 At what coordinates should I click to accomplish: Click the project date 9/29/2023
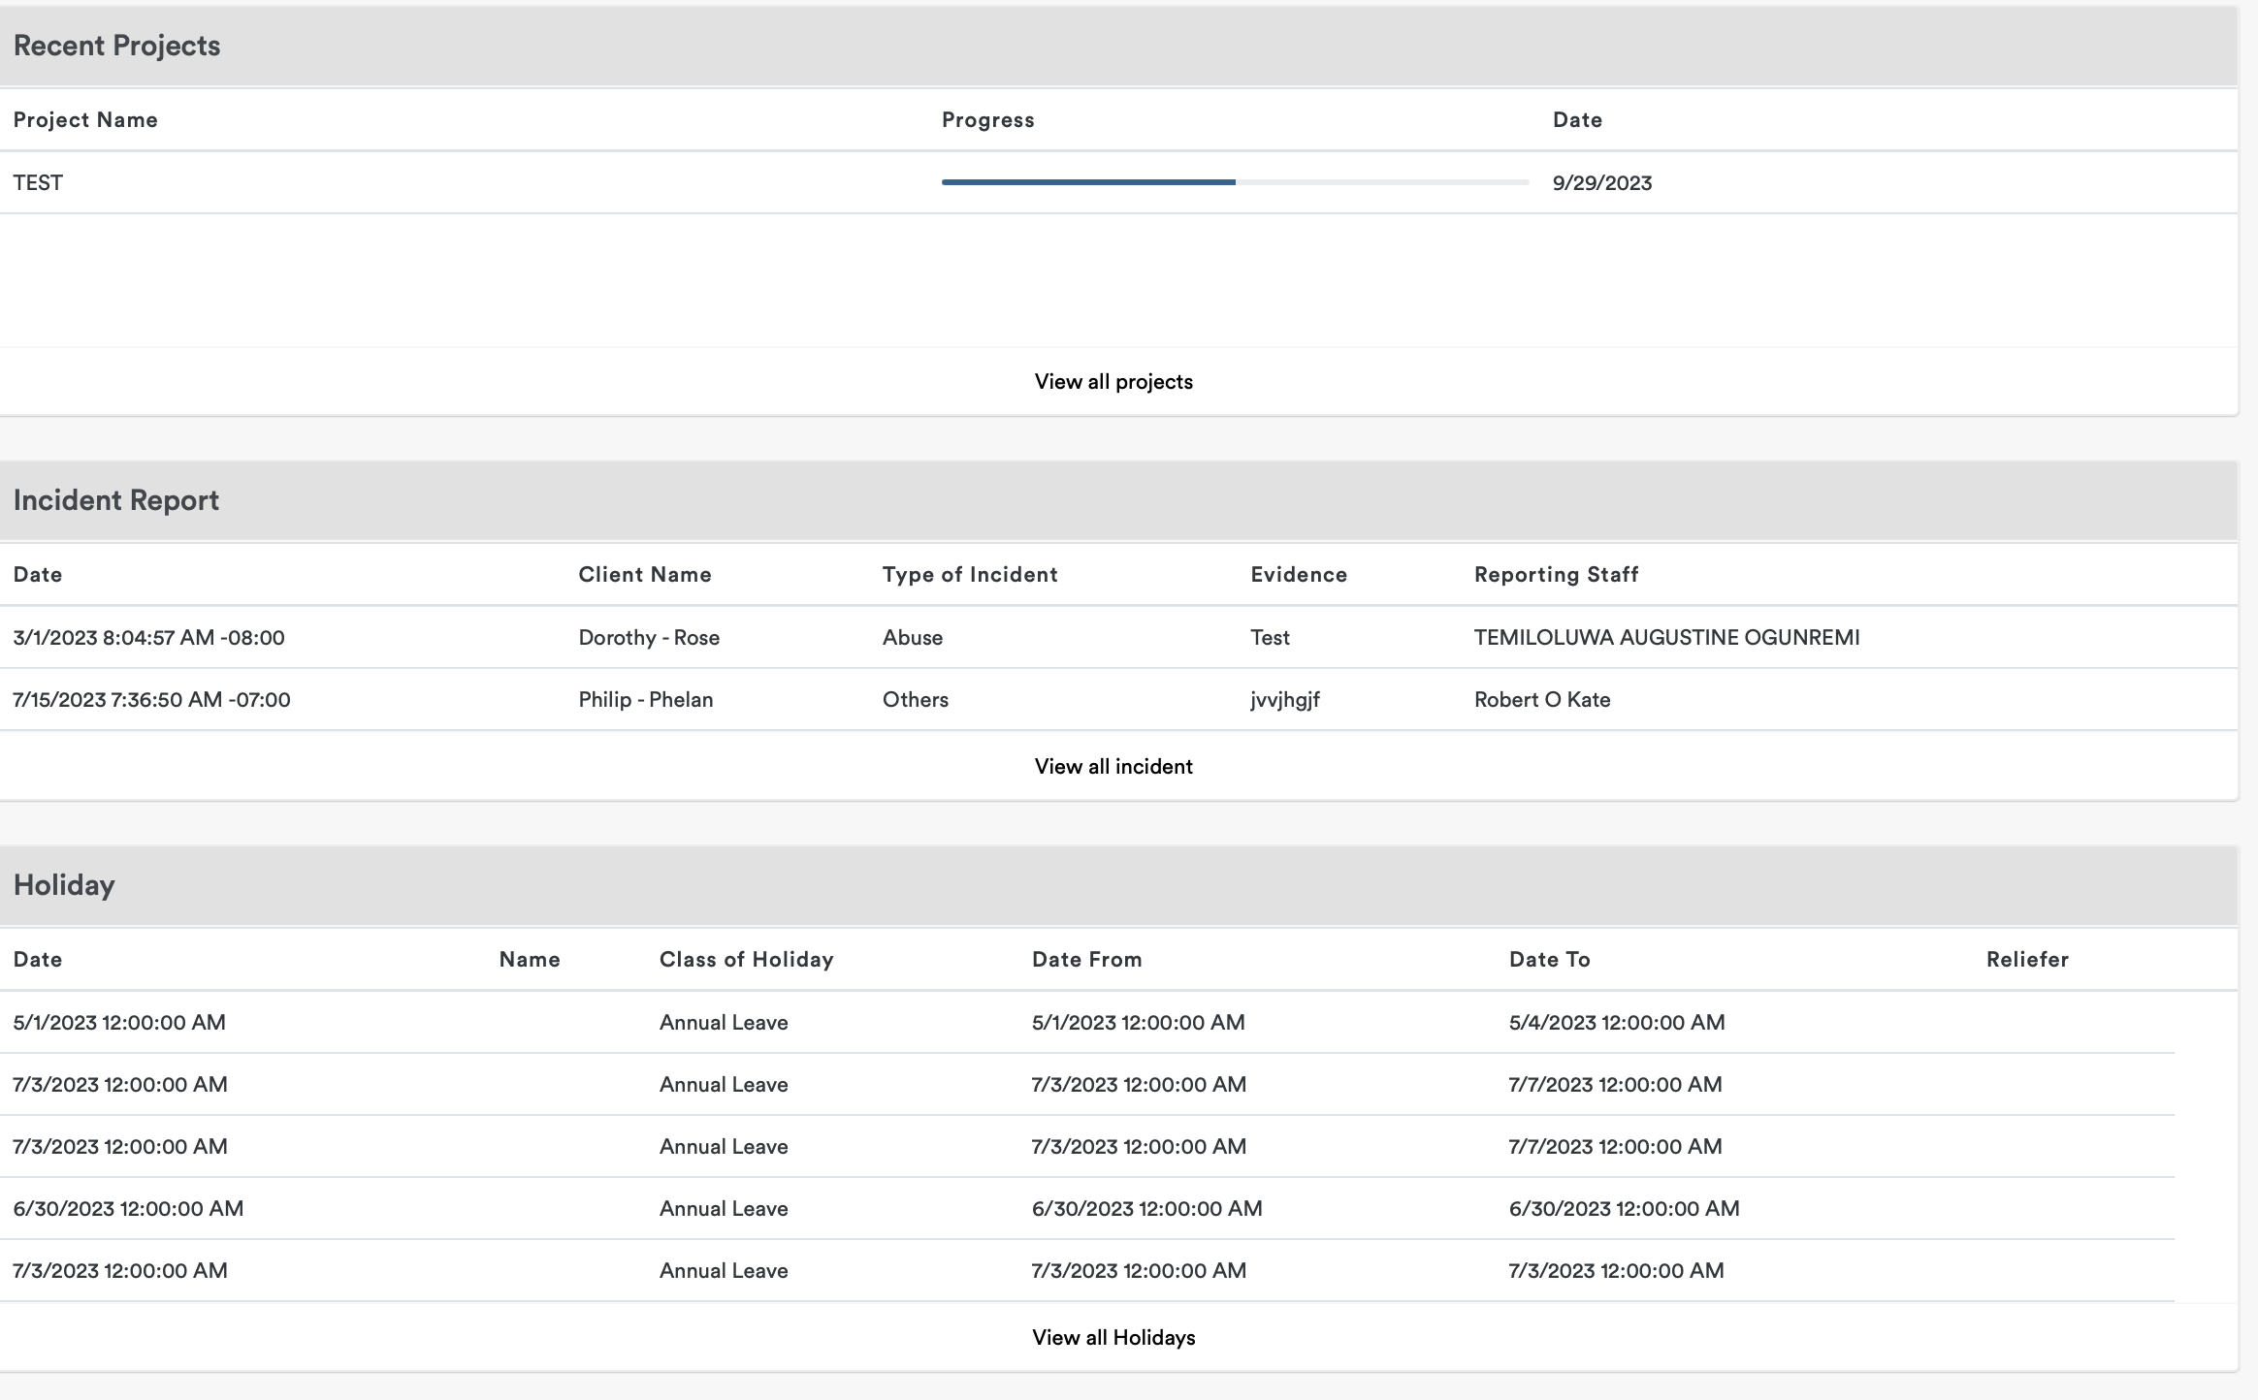click(x=1601, y=183)
